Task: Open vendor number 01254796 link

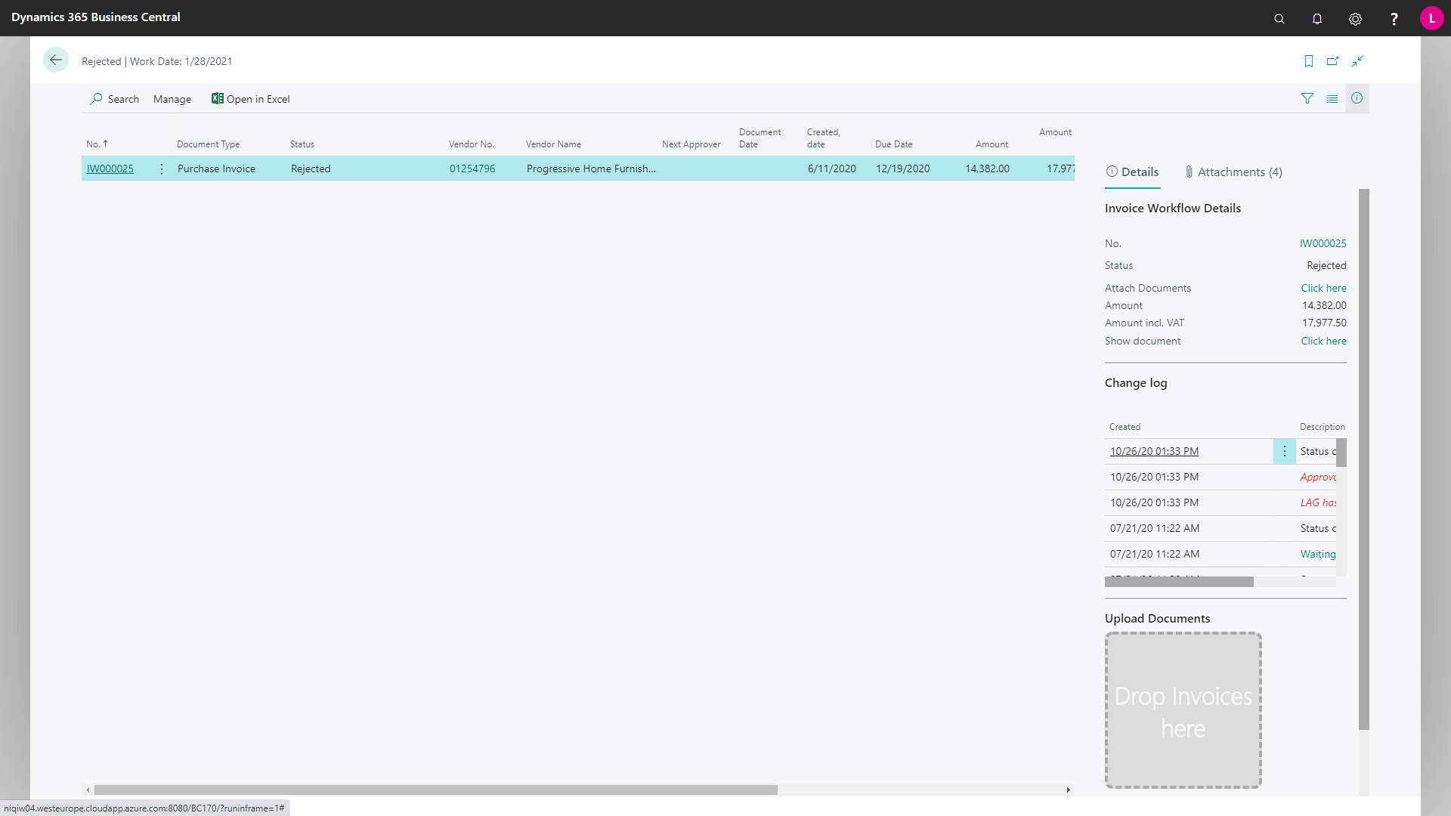Action: [x=472, y=168]
